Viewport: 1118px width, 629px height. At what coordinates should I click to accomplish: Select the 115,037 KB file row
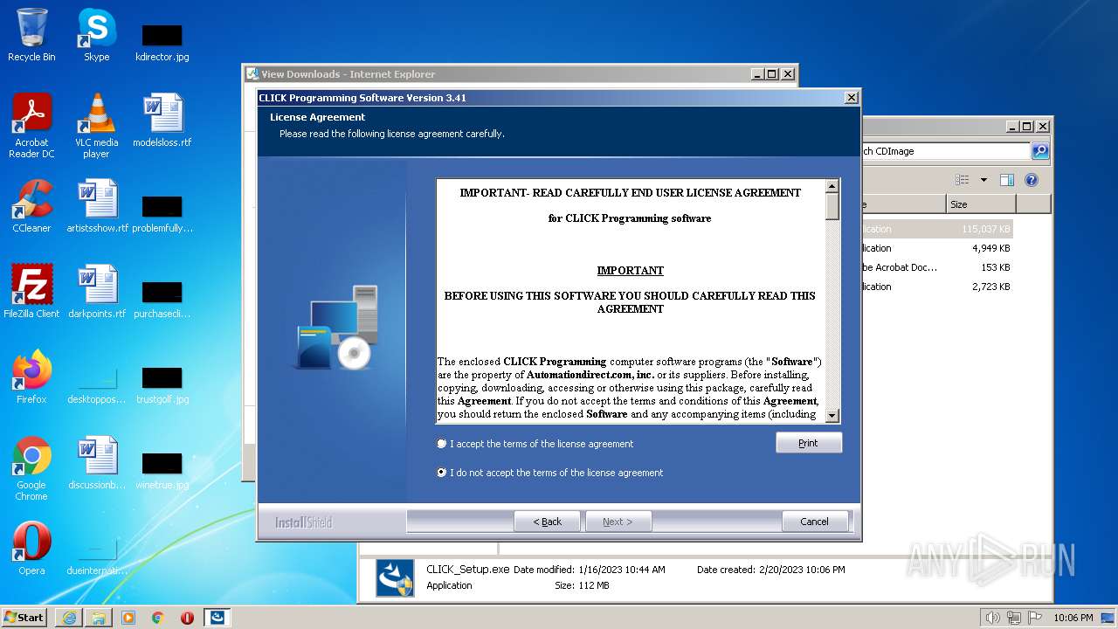[936, 229]
